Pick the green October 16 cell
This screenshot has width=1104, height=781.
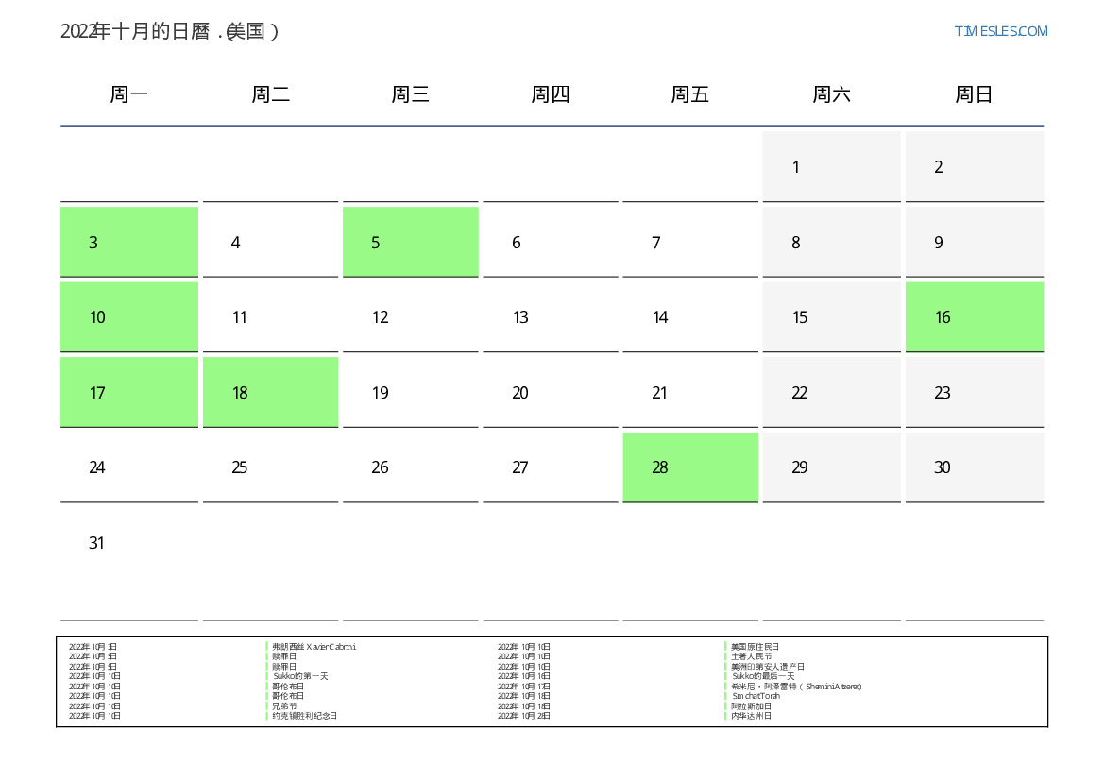coord(974,316)
